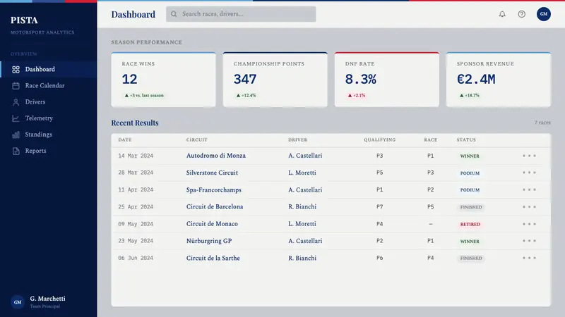Screen dimensions: 565x317
Task: Open row actions for Circuit de Barcelona
Action: [529, 206]
